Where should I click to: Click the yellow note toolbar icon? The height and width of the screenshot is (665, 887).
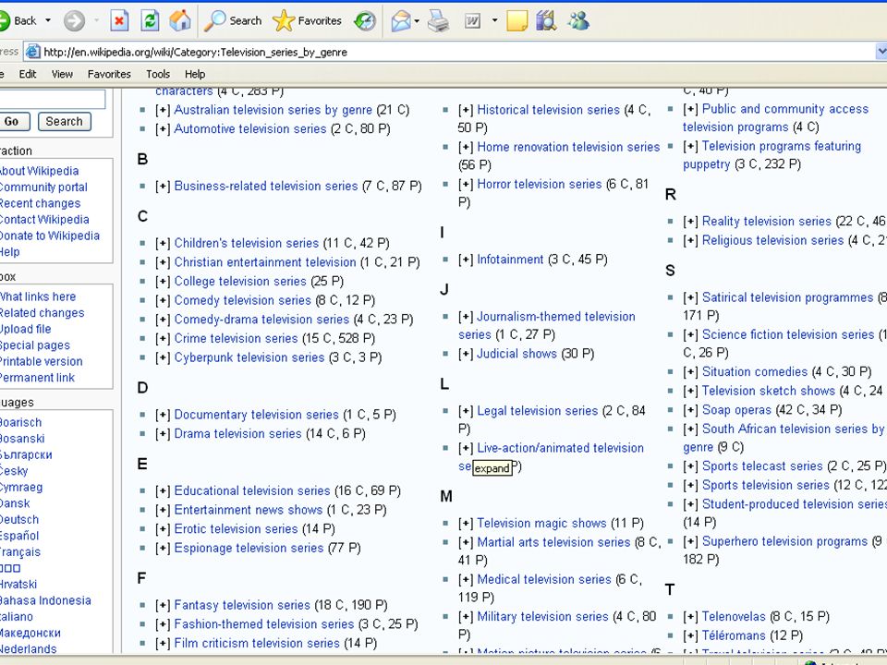(x=517, y=21)
